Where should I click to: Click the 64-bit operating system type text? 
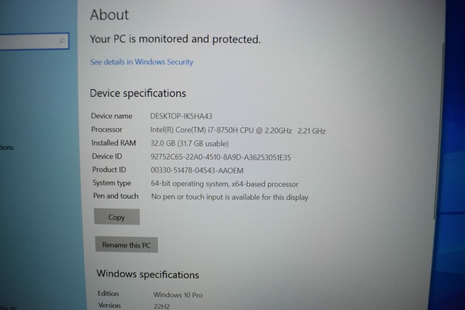[x=225, y=184]
